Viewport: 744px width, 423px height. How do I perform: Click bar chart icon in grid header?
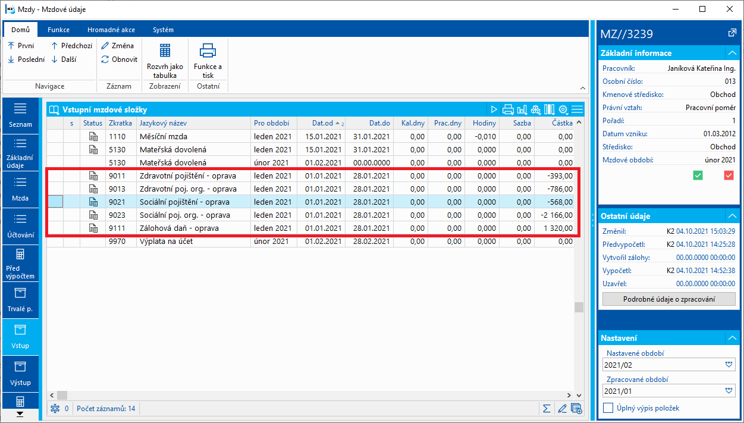pos(522,109)
